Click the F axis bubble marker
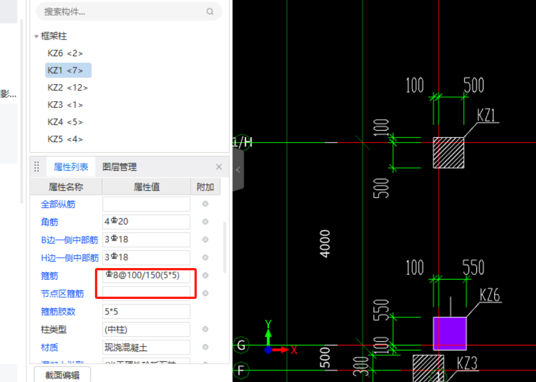 [x=241, y=371]
